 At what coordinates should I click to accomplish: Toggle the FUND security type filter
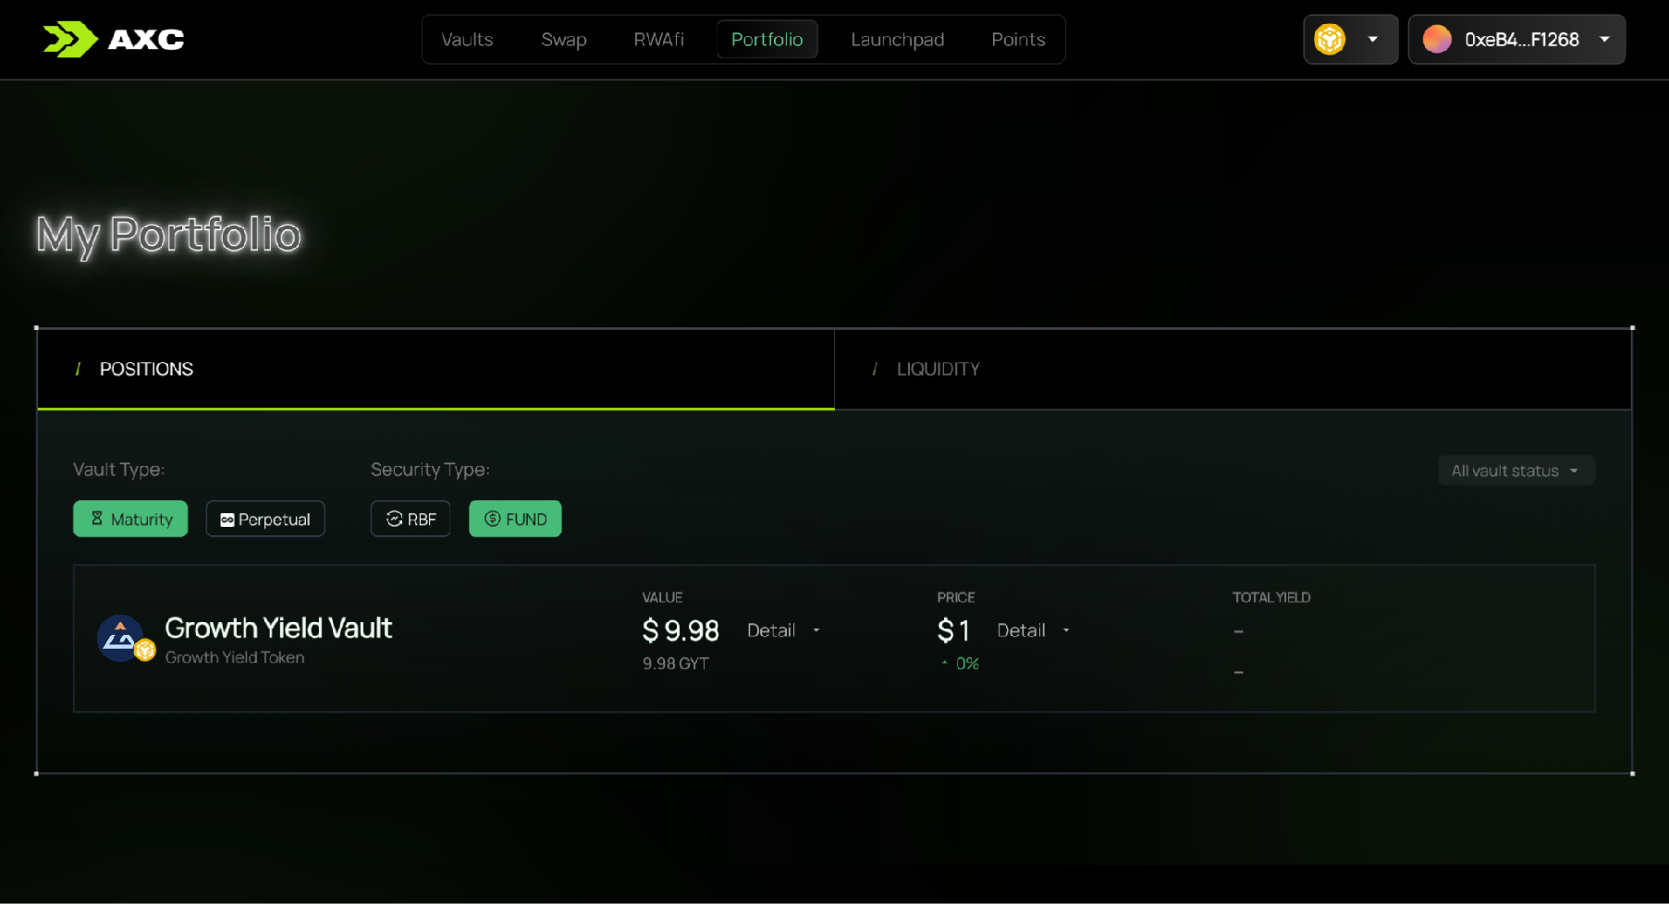tap(515, 519)
